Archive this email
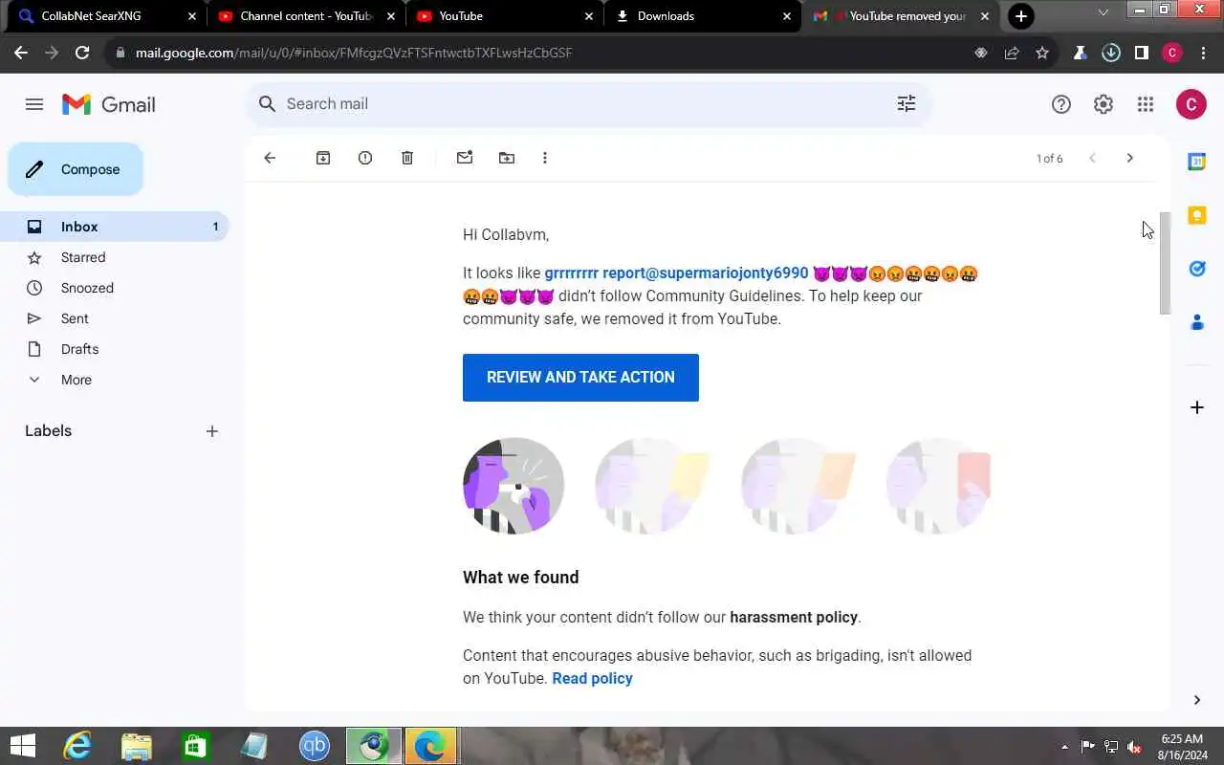 (323, 158)
